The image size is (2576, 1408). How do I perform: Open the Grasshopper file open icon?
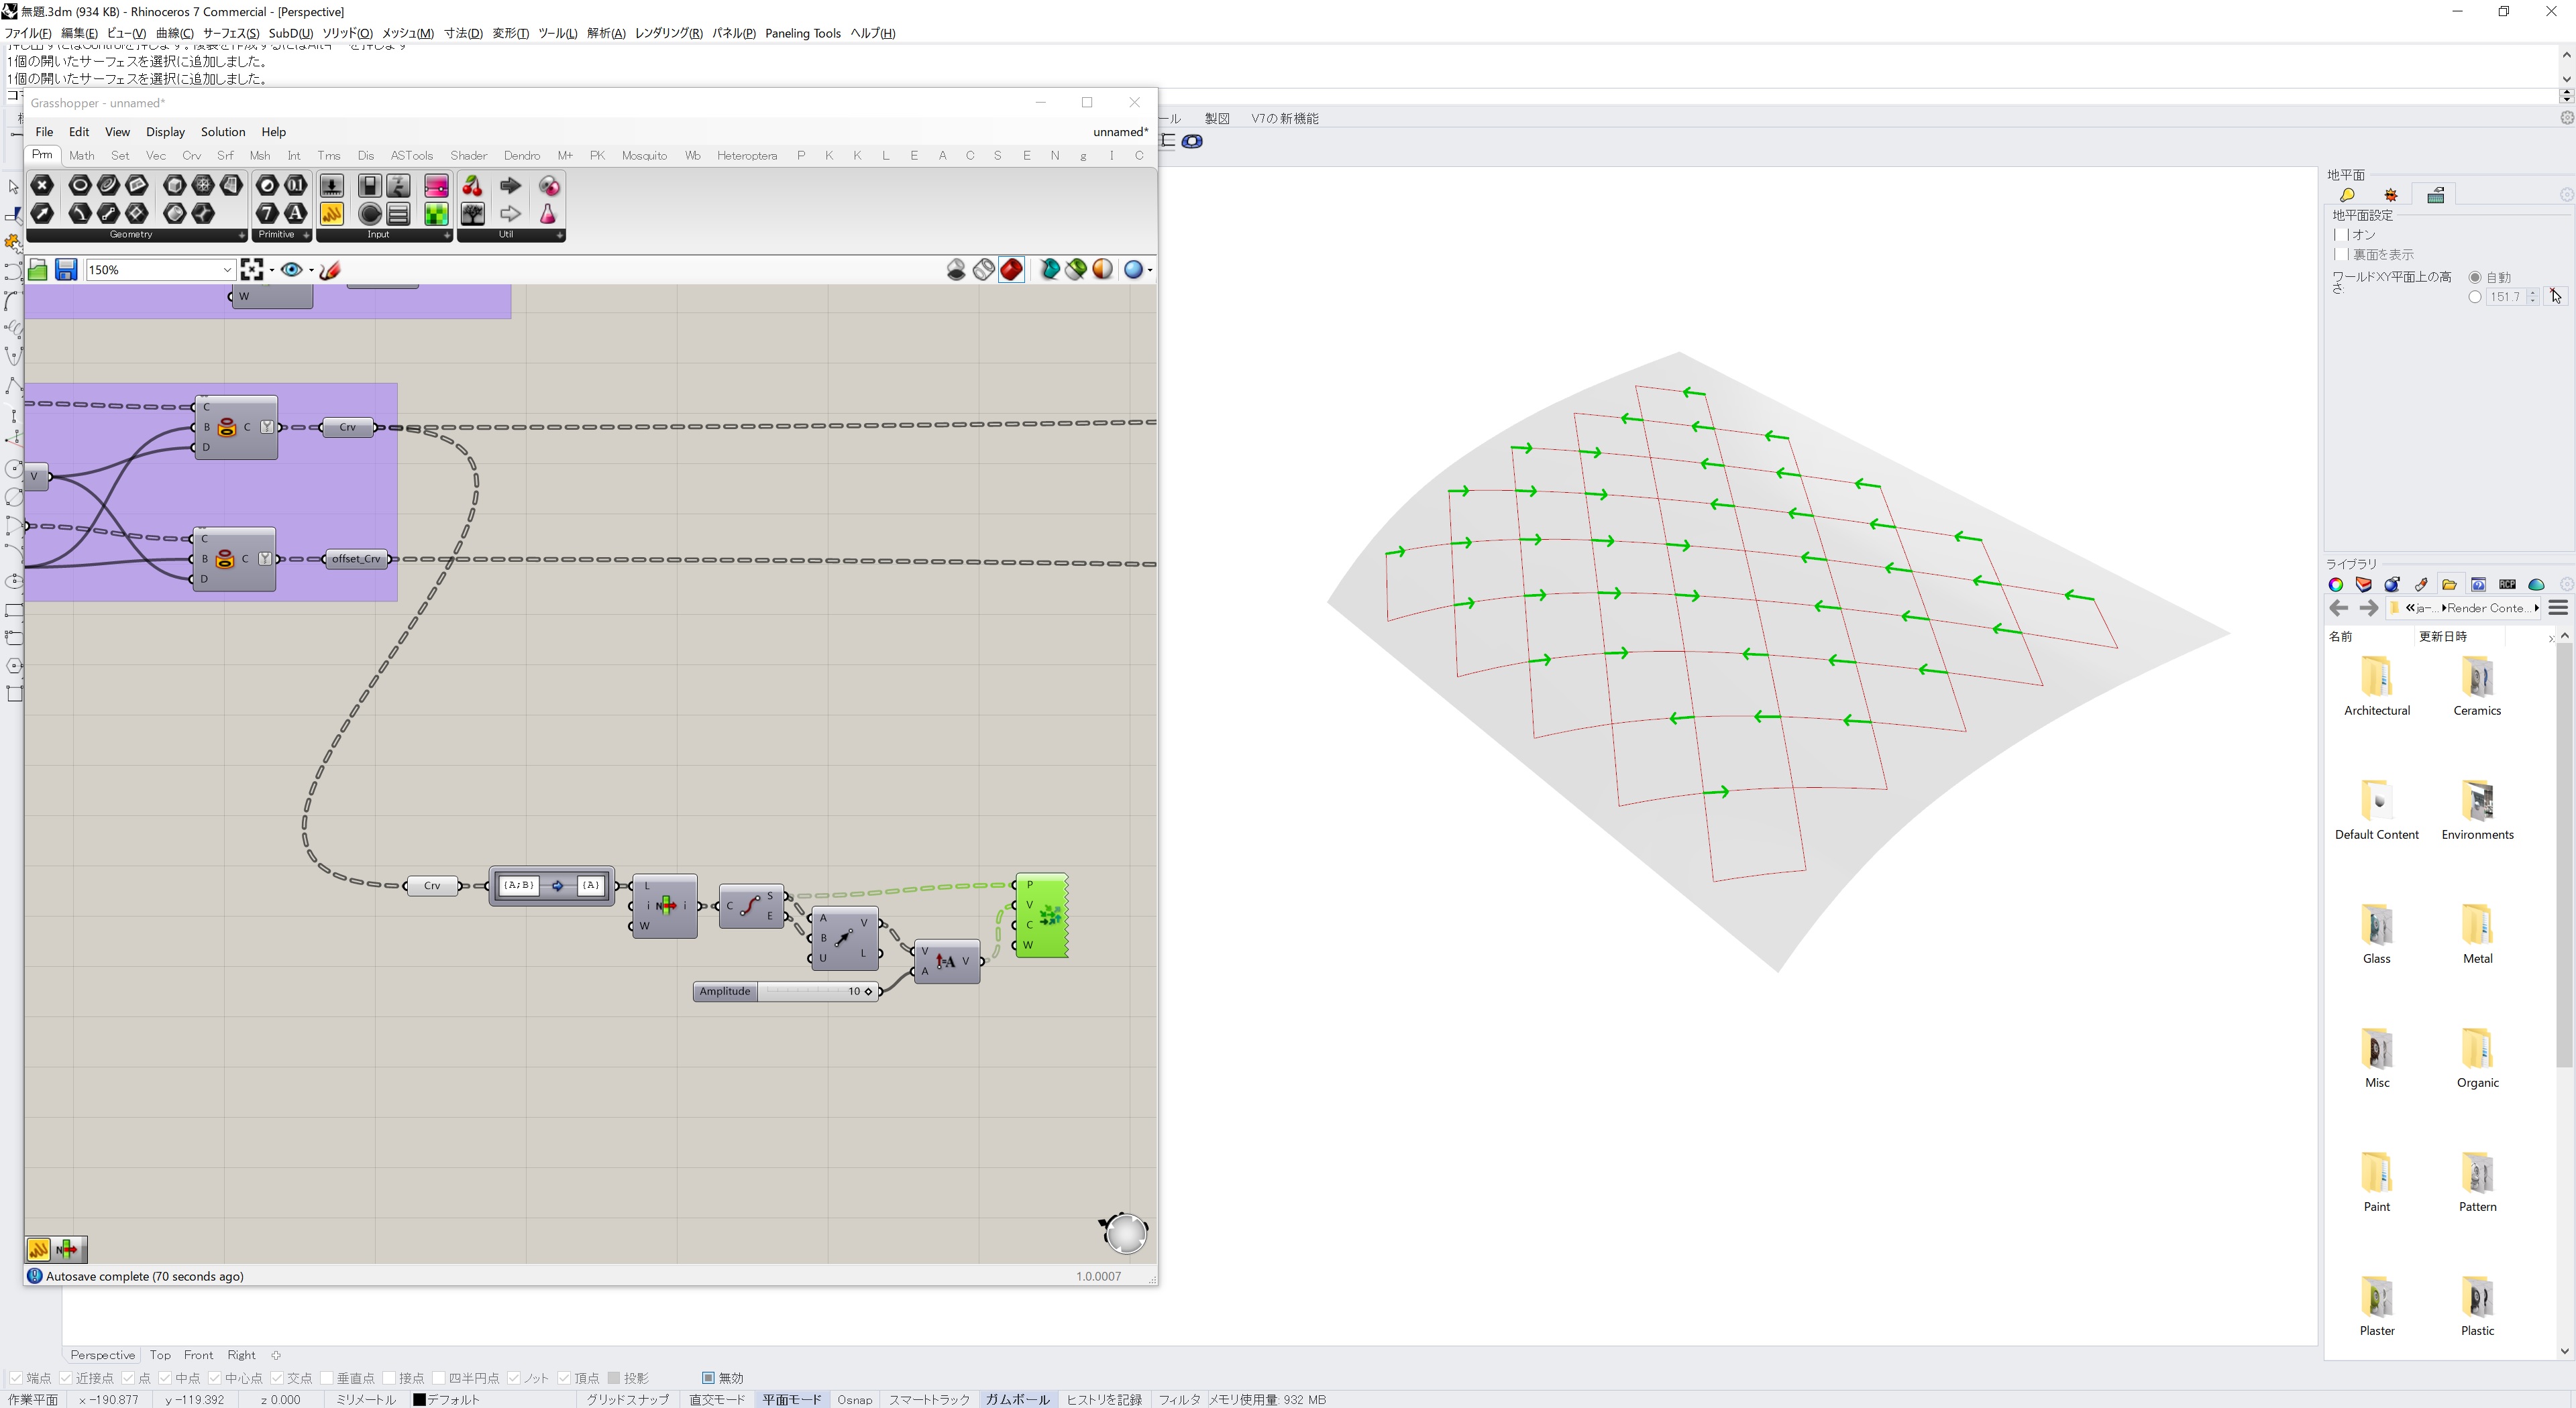coord(38,270)
